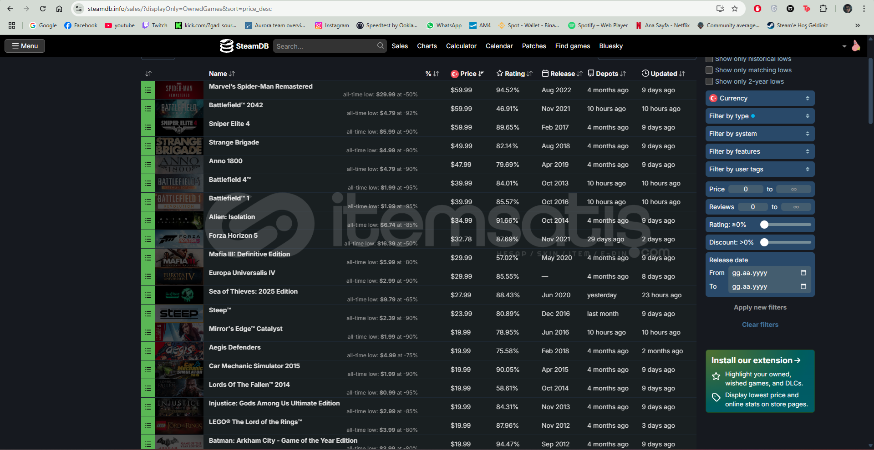Click the search magnifier icon
The image size is (874, 450).
tap(381, 45)
